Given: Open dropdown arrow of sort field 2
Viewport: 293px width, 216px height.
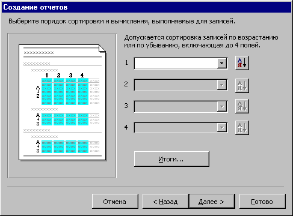Looking at the screenshot, I should [x=221, y=85].
